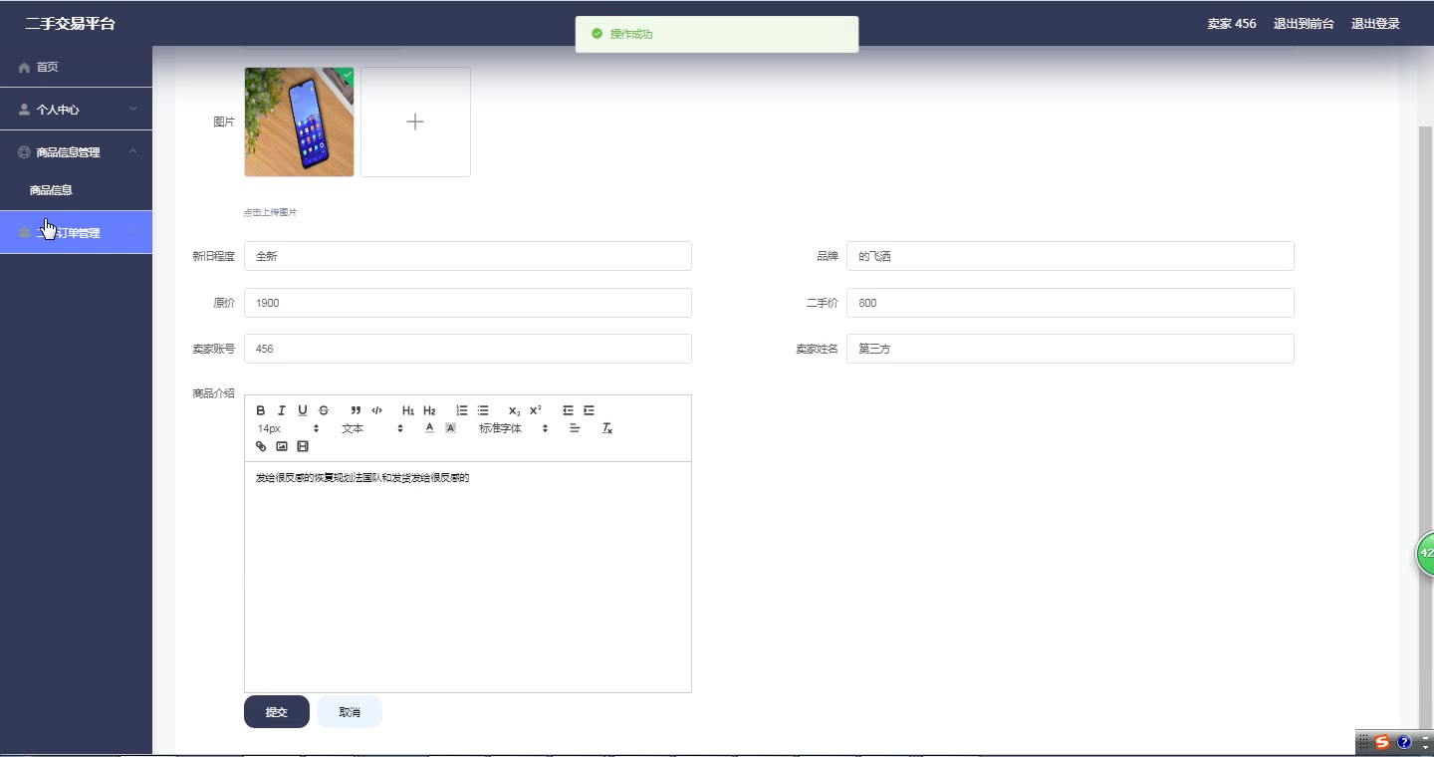
Task: Click the 退出登录 link
Action: coord(1375,24)
